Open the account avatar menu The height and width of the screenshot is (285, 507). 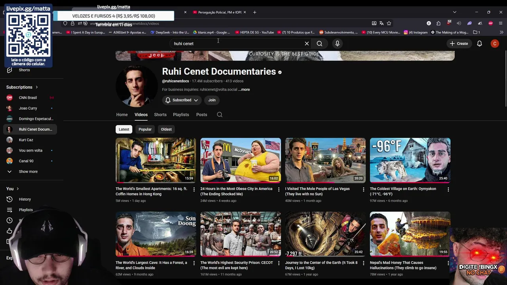[495, 44]
